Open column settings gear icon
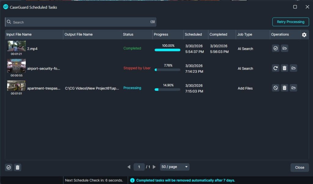Screen dimensions: 313x184 pos(304,35)
